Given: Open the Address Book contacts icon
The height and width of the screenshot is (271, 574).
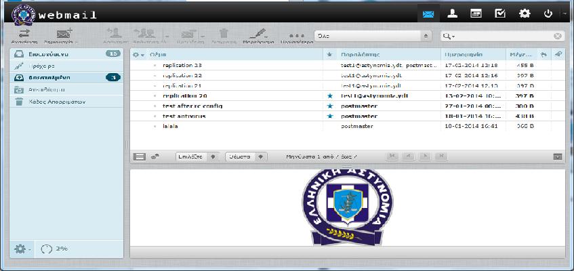Looking at the screenshot, I should 453,14.
